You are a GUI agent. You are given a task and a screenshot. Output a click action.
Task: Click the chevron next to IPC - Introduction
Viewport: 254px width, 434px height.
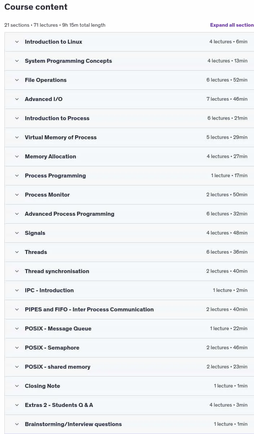coord(17,290)
